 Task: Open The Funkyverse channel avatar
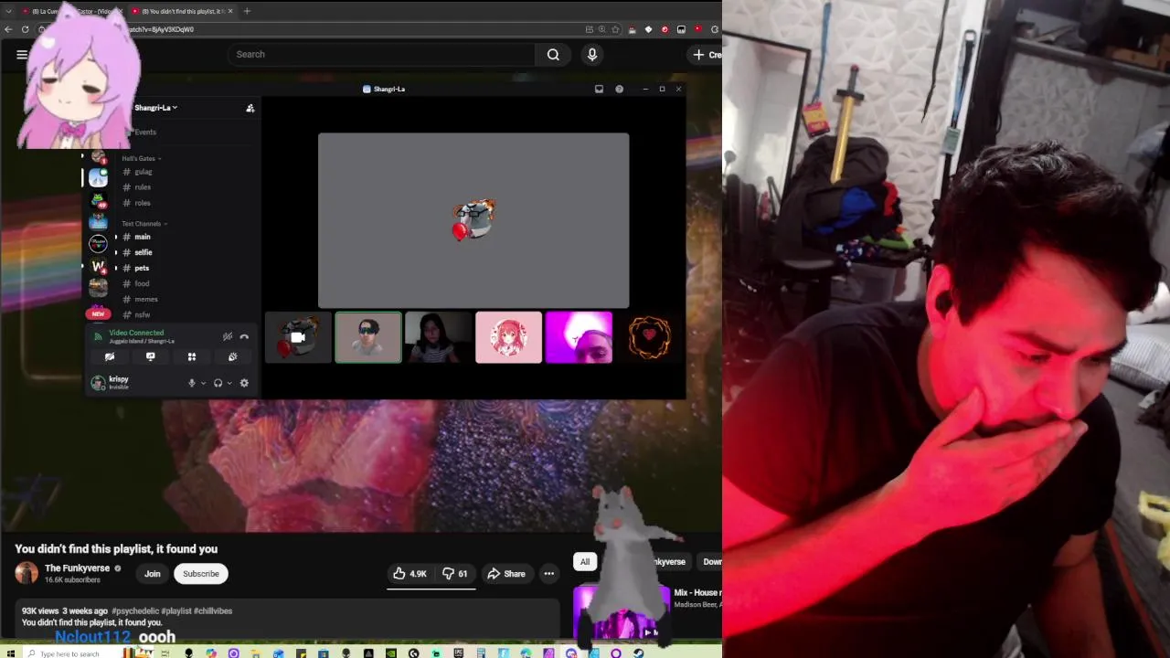click(x=27, y=573)
